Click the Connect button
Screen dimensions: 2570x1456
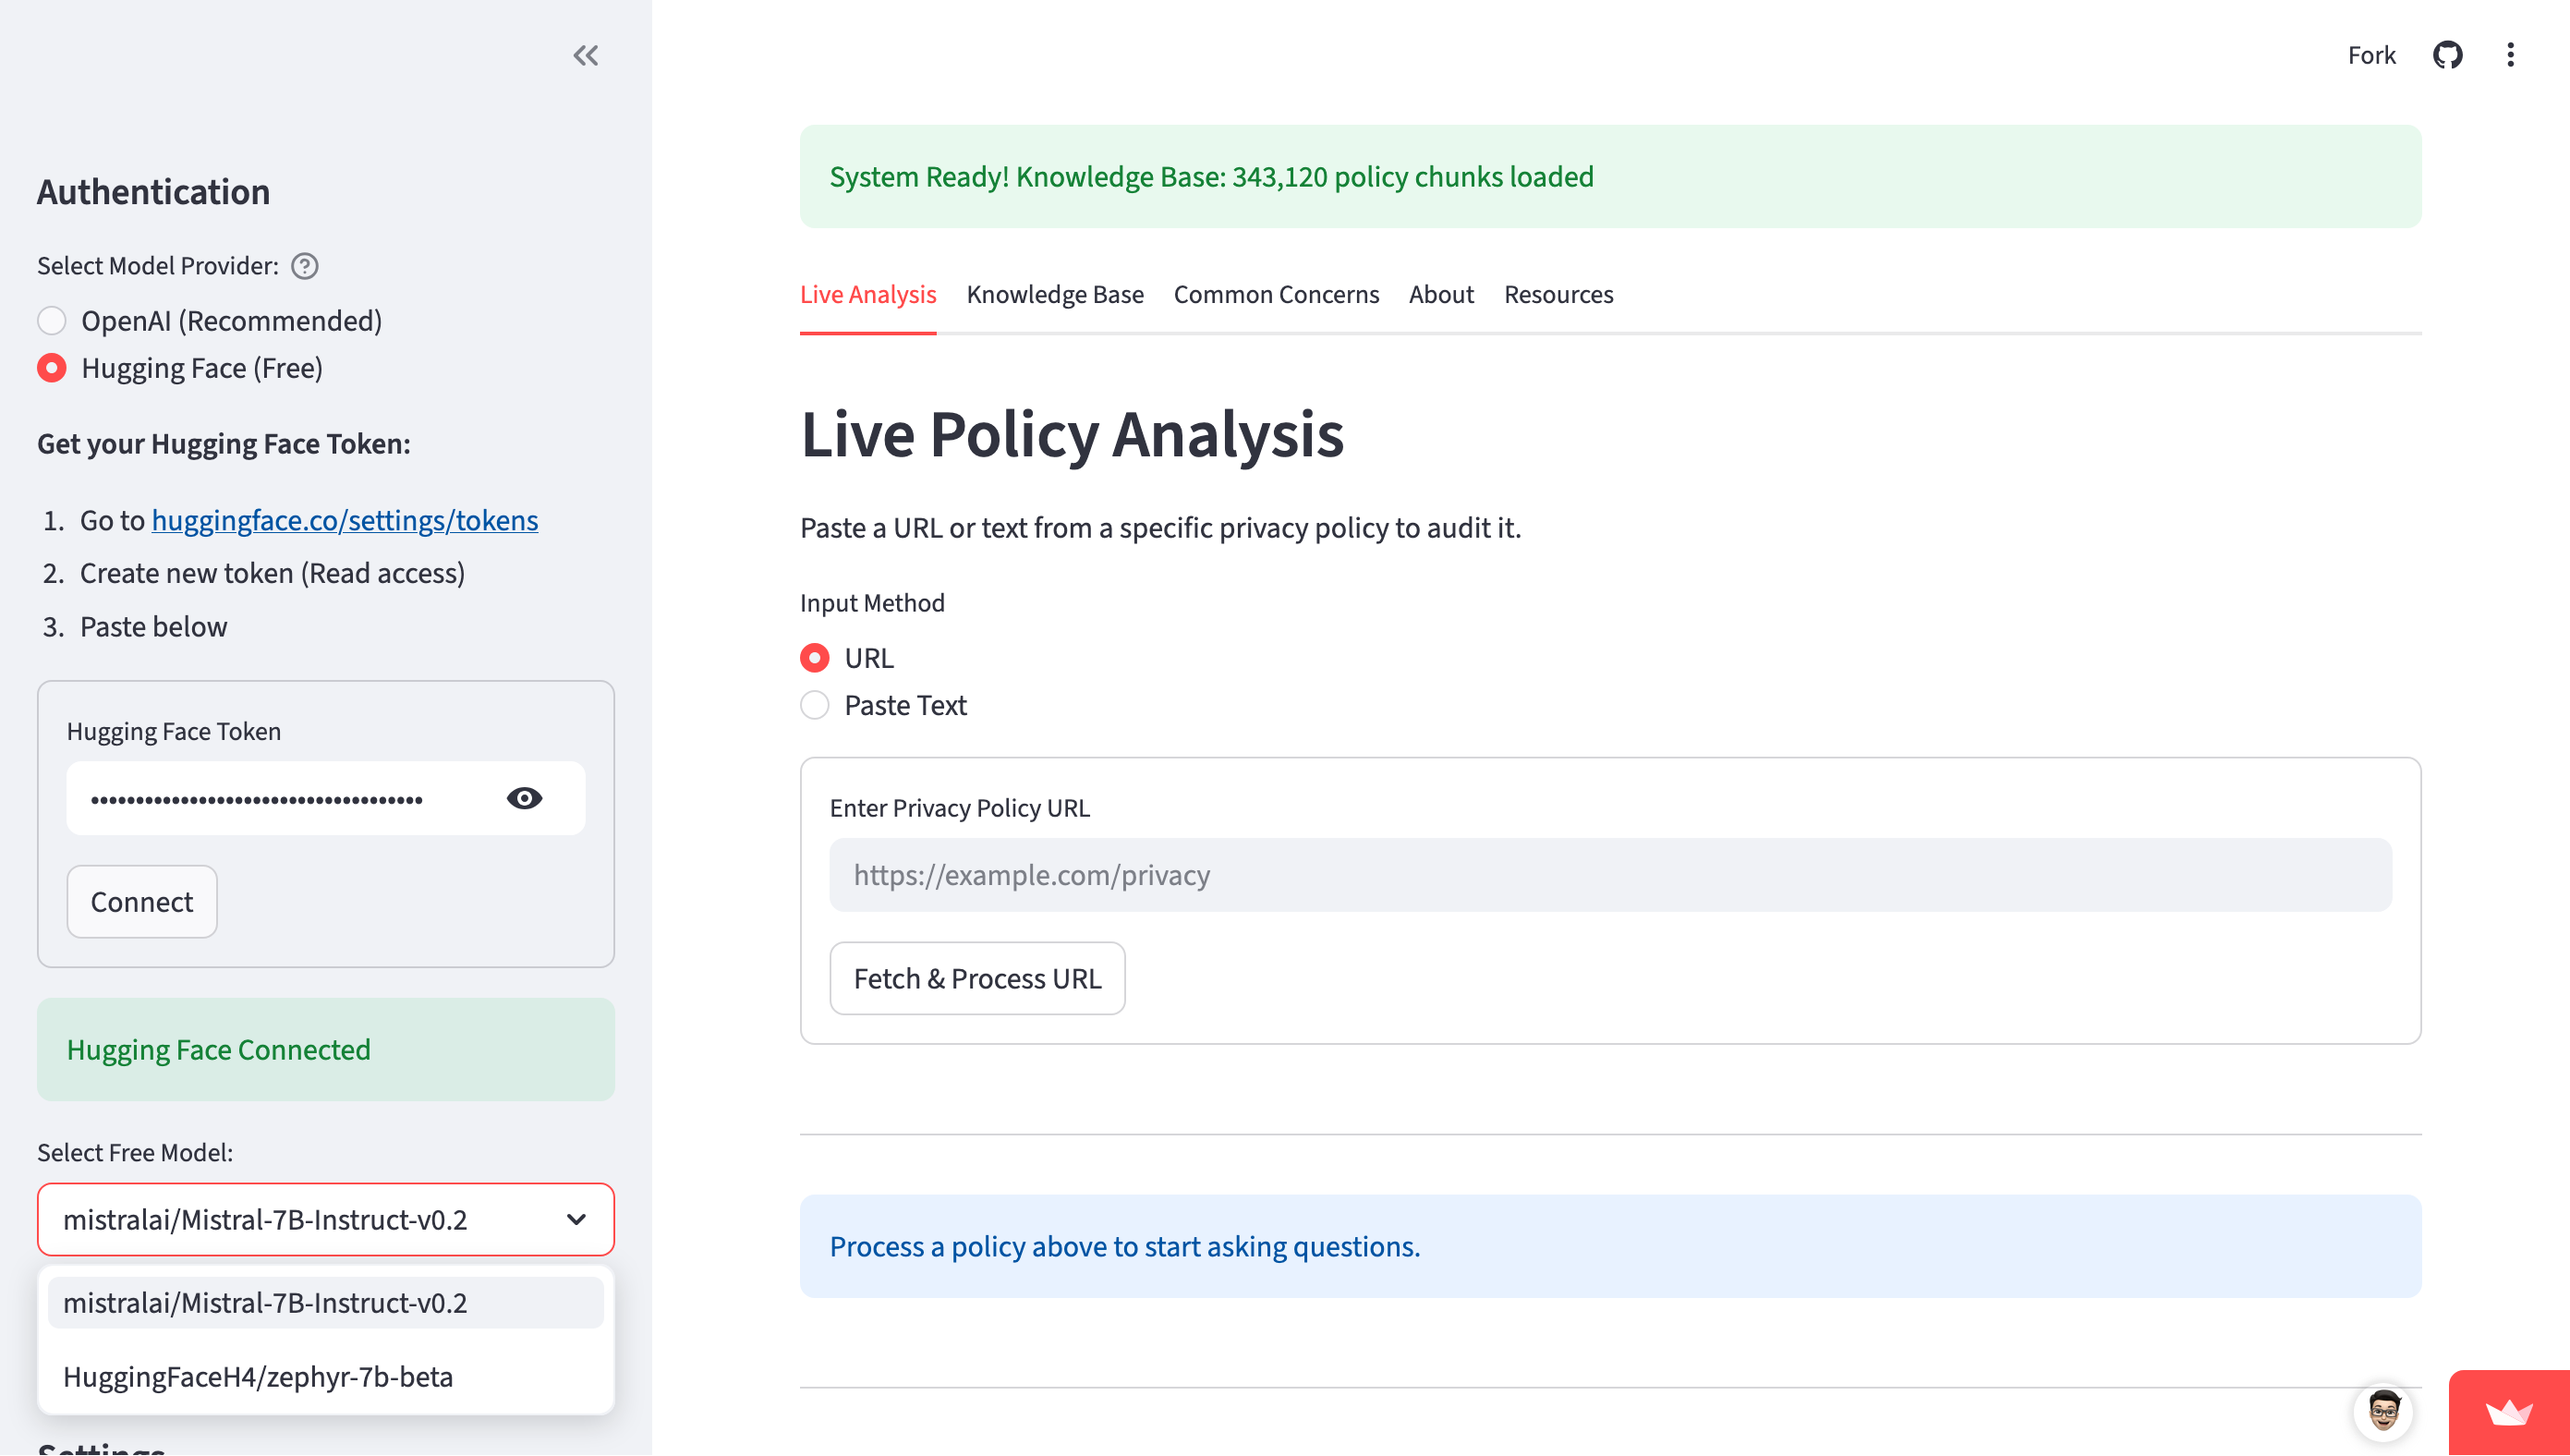pyautogui.click(x=142, y=901)
